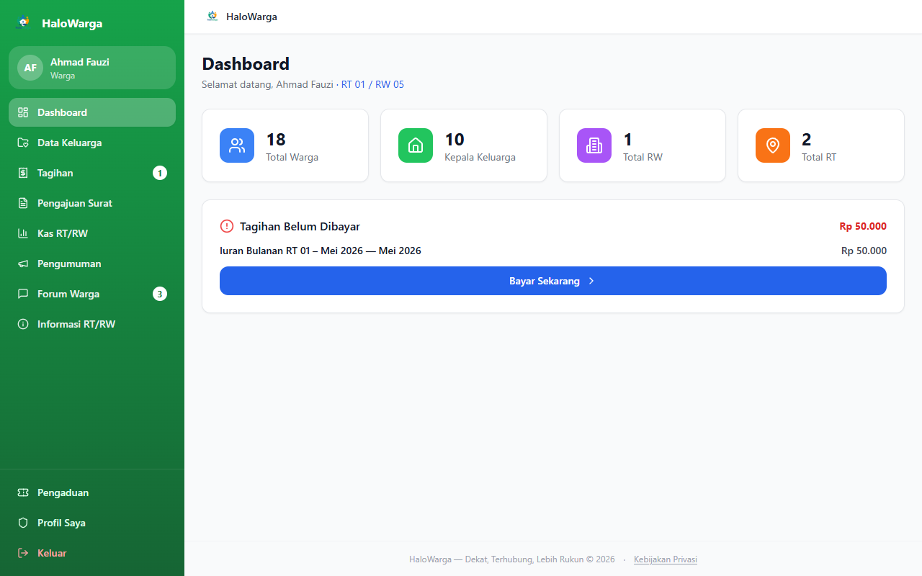Open the Kebijakan Privasi link

pos(666,559)
